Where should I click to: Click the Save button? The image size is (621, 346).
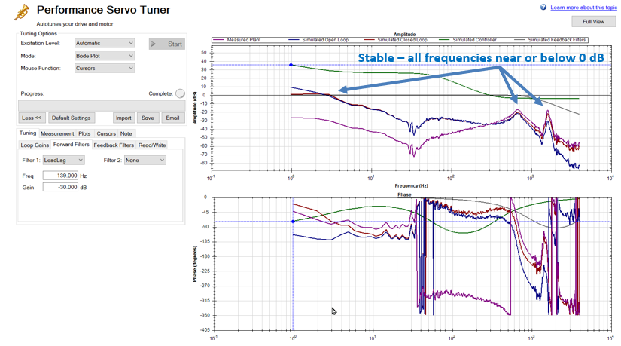click(x=148, y=118)
